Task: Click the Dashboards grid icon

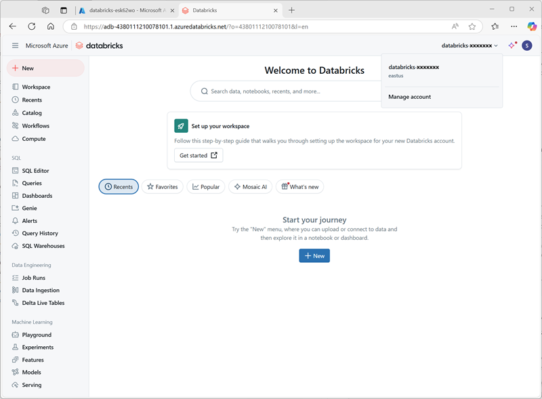Action: pos(15,195)
